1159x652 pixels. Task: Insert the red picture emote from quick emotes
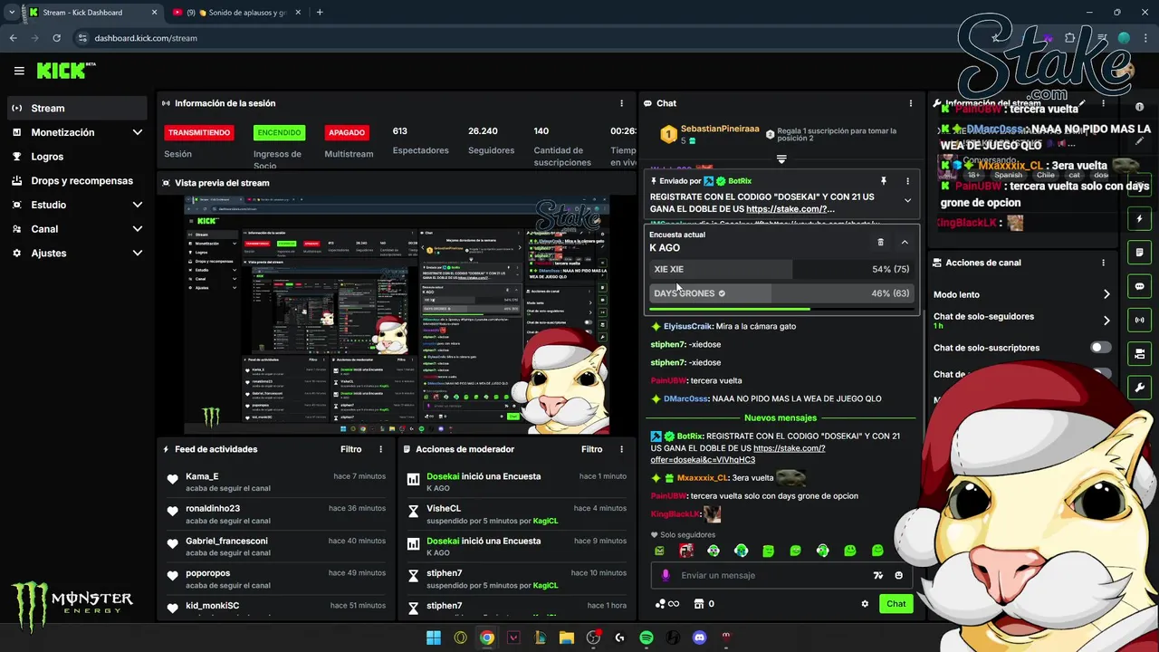(686, 551)
